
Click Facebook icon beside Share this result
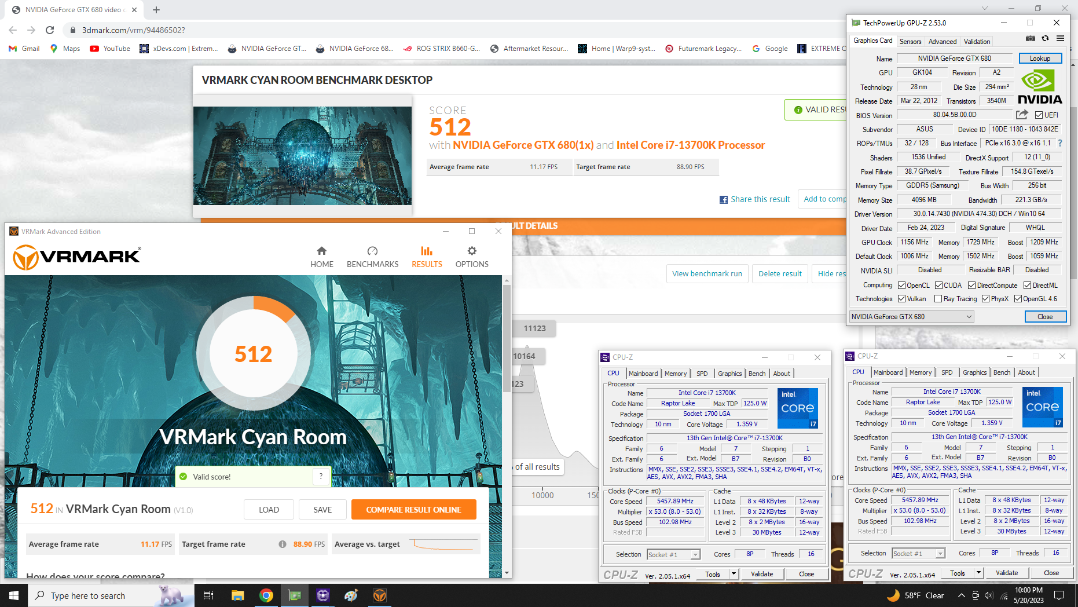724,200
